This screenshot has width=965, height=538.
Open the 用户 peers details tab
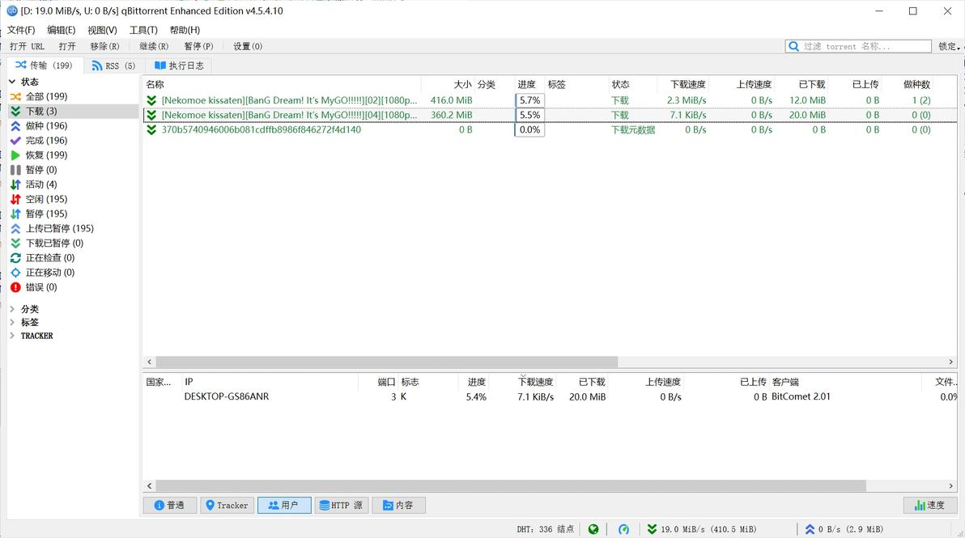tap(284, 506)
